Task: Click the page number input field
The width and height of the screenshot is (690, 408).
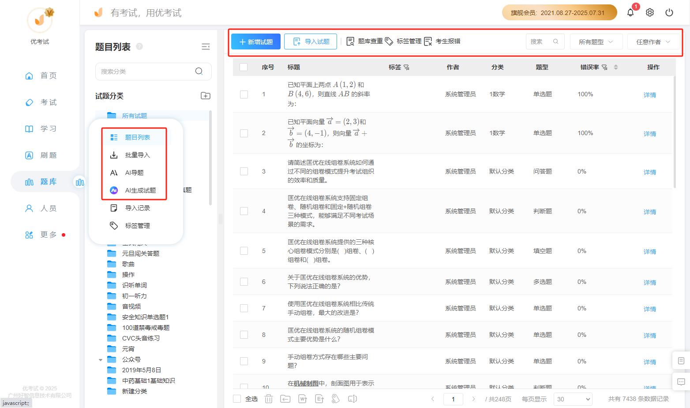Action: pos(453,399)
